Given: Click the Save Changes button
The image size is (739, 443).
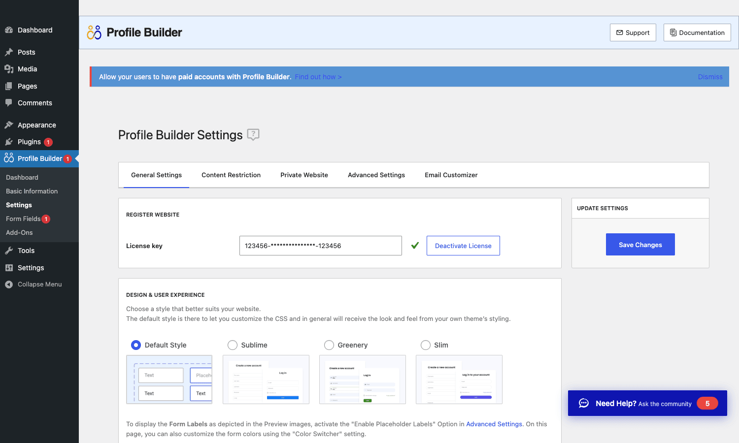Looking at the screenshot, I should 640,245.
